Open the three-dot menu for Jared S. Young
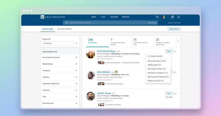This screenshot has width=221, height=116. tap(175, 93)
